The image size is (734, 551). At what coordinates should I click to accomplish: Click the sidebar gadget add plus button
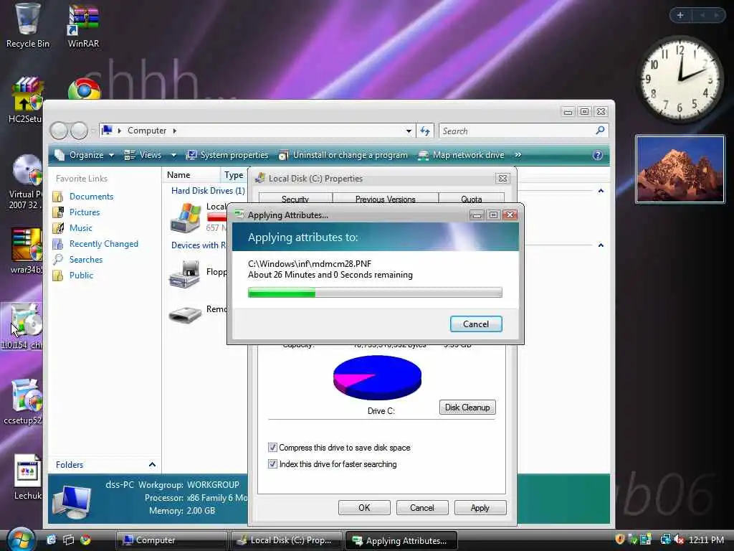pyautogui.click(x=680, y=15)
